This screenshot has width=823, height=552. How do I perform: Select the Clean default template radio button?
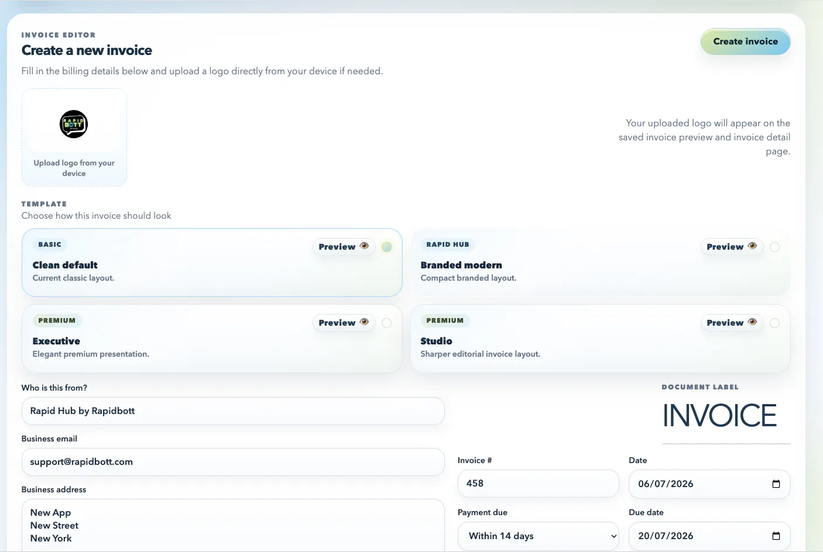[386, 247]
